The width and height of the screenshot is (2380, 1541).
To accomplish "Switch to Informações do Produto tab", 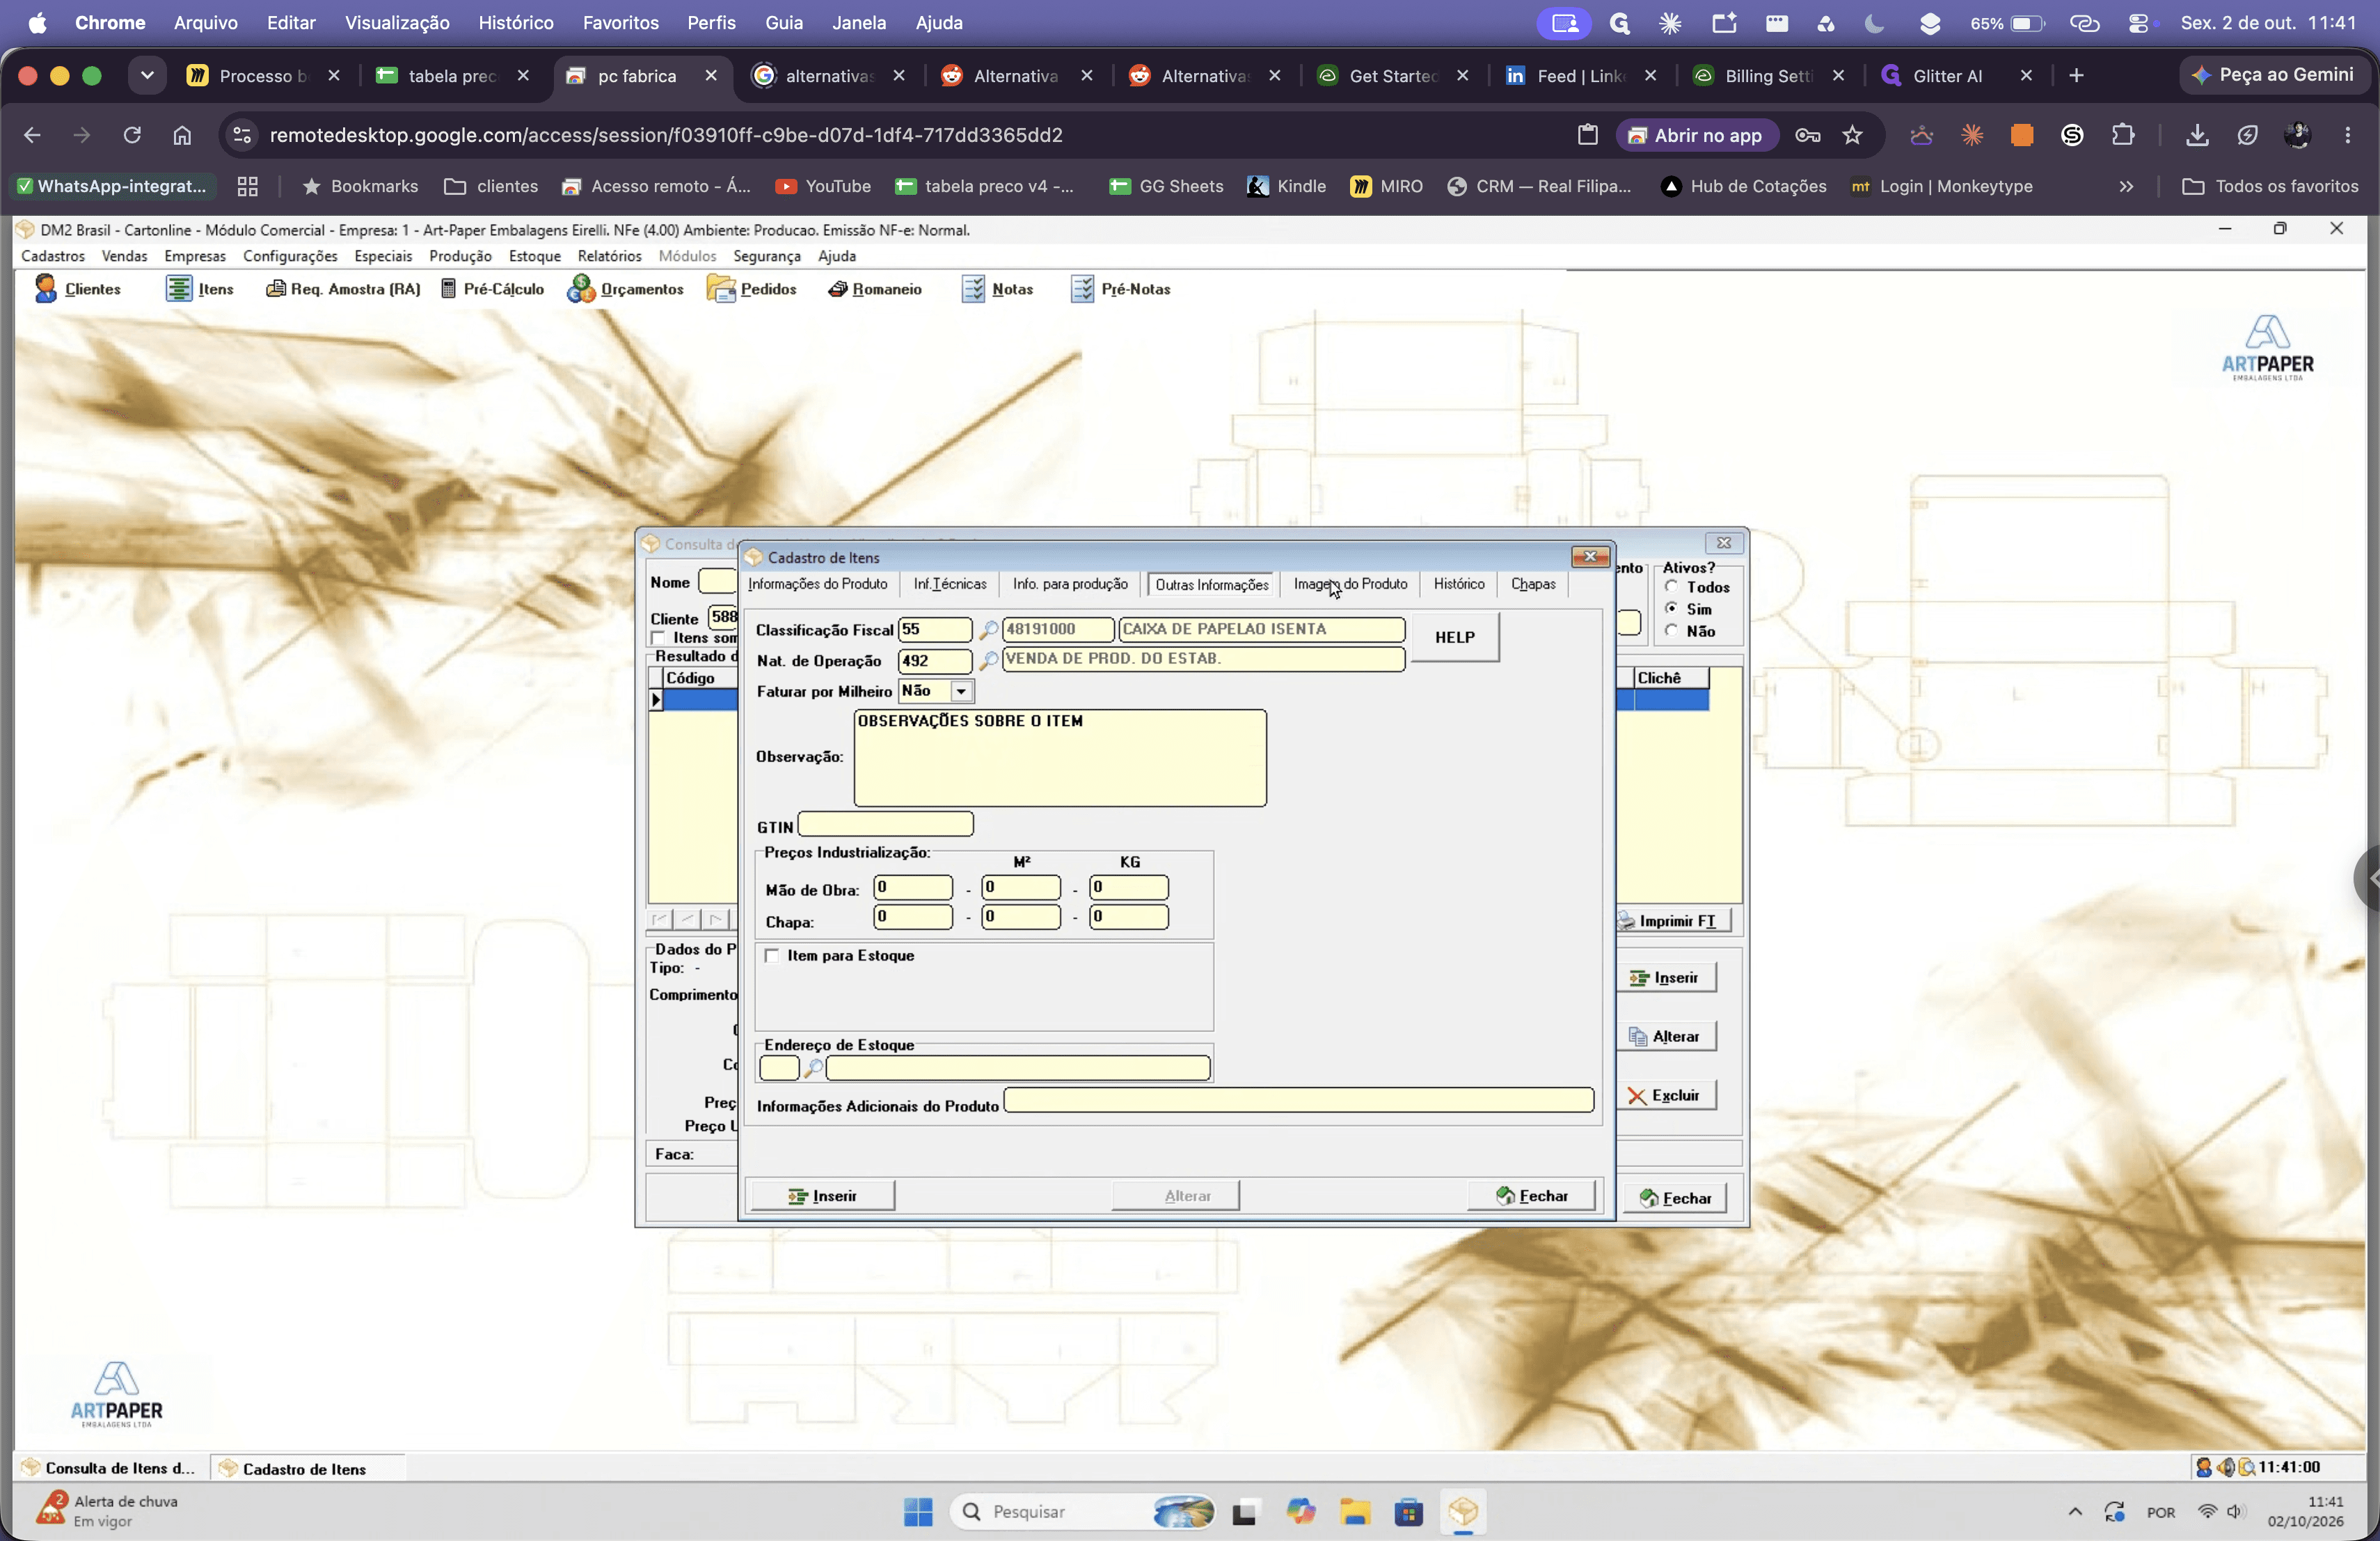I will [x=817, y=584].
